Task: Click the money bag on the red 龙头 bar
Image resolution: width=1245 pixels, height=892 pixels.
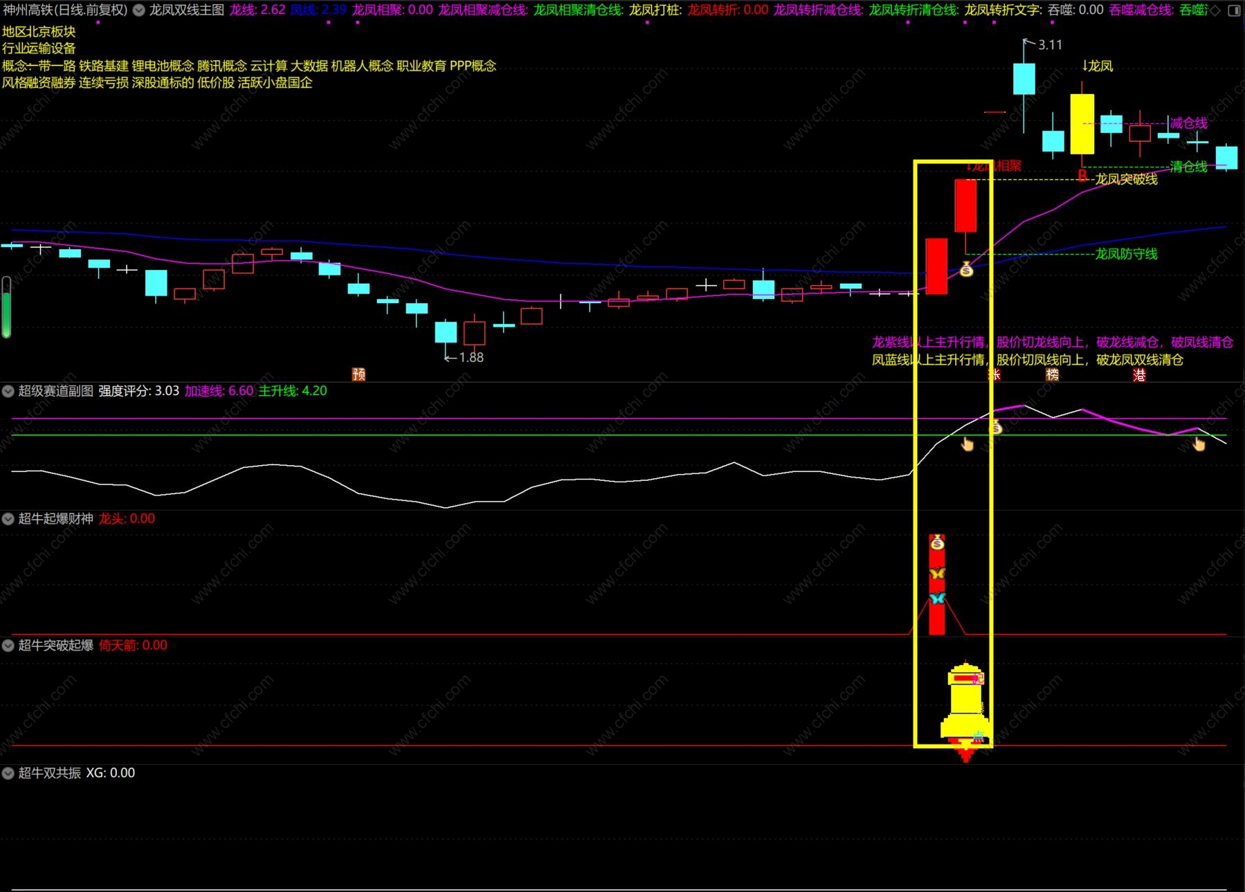Action: click(x=937, y=543)
